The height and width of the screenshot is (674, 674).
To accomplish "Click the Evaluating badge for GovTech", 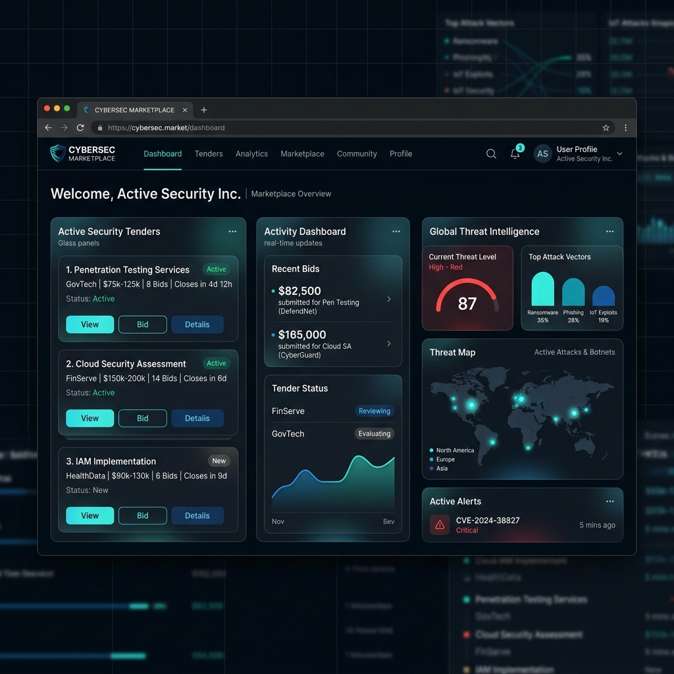I will [375, 434].
